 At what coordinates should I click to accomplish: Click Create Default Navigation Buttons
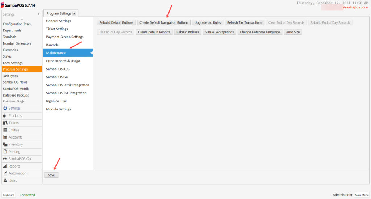tap(164, 23)
